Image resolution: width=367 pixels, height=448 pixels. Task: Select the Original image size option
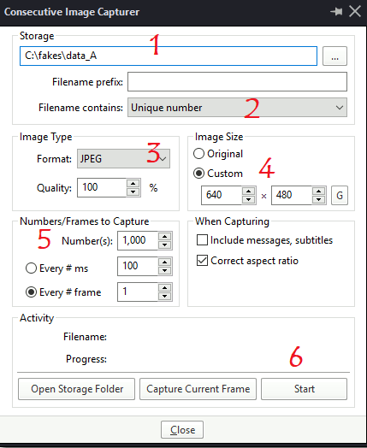[x=199, y=154]
